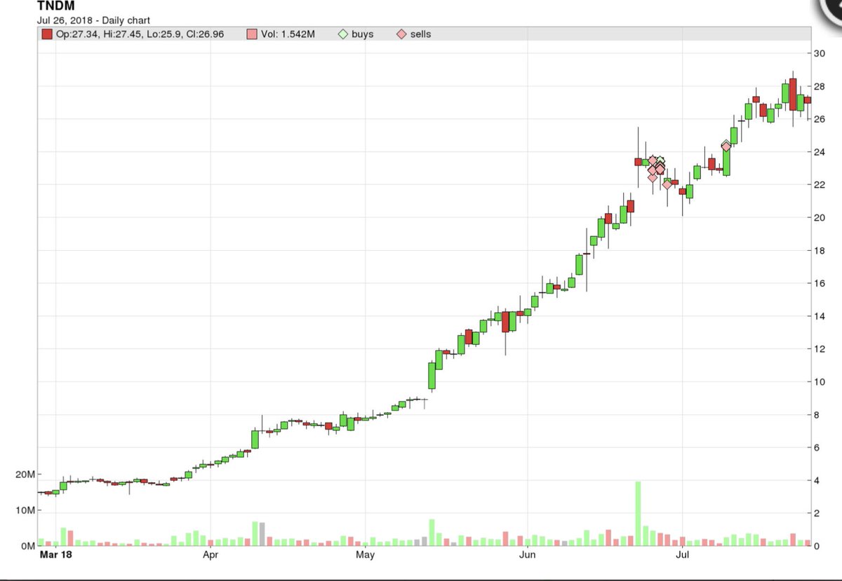Click the '10' price axis label
842x581 pixels.
click(819, 382)
